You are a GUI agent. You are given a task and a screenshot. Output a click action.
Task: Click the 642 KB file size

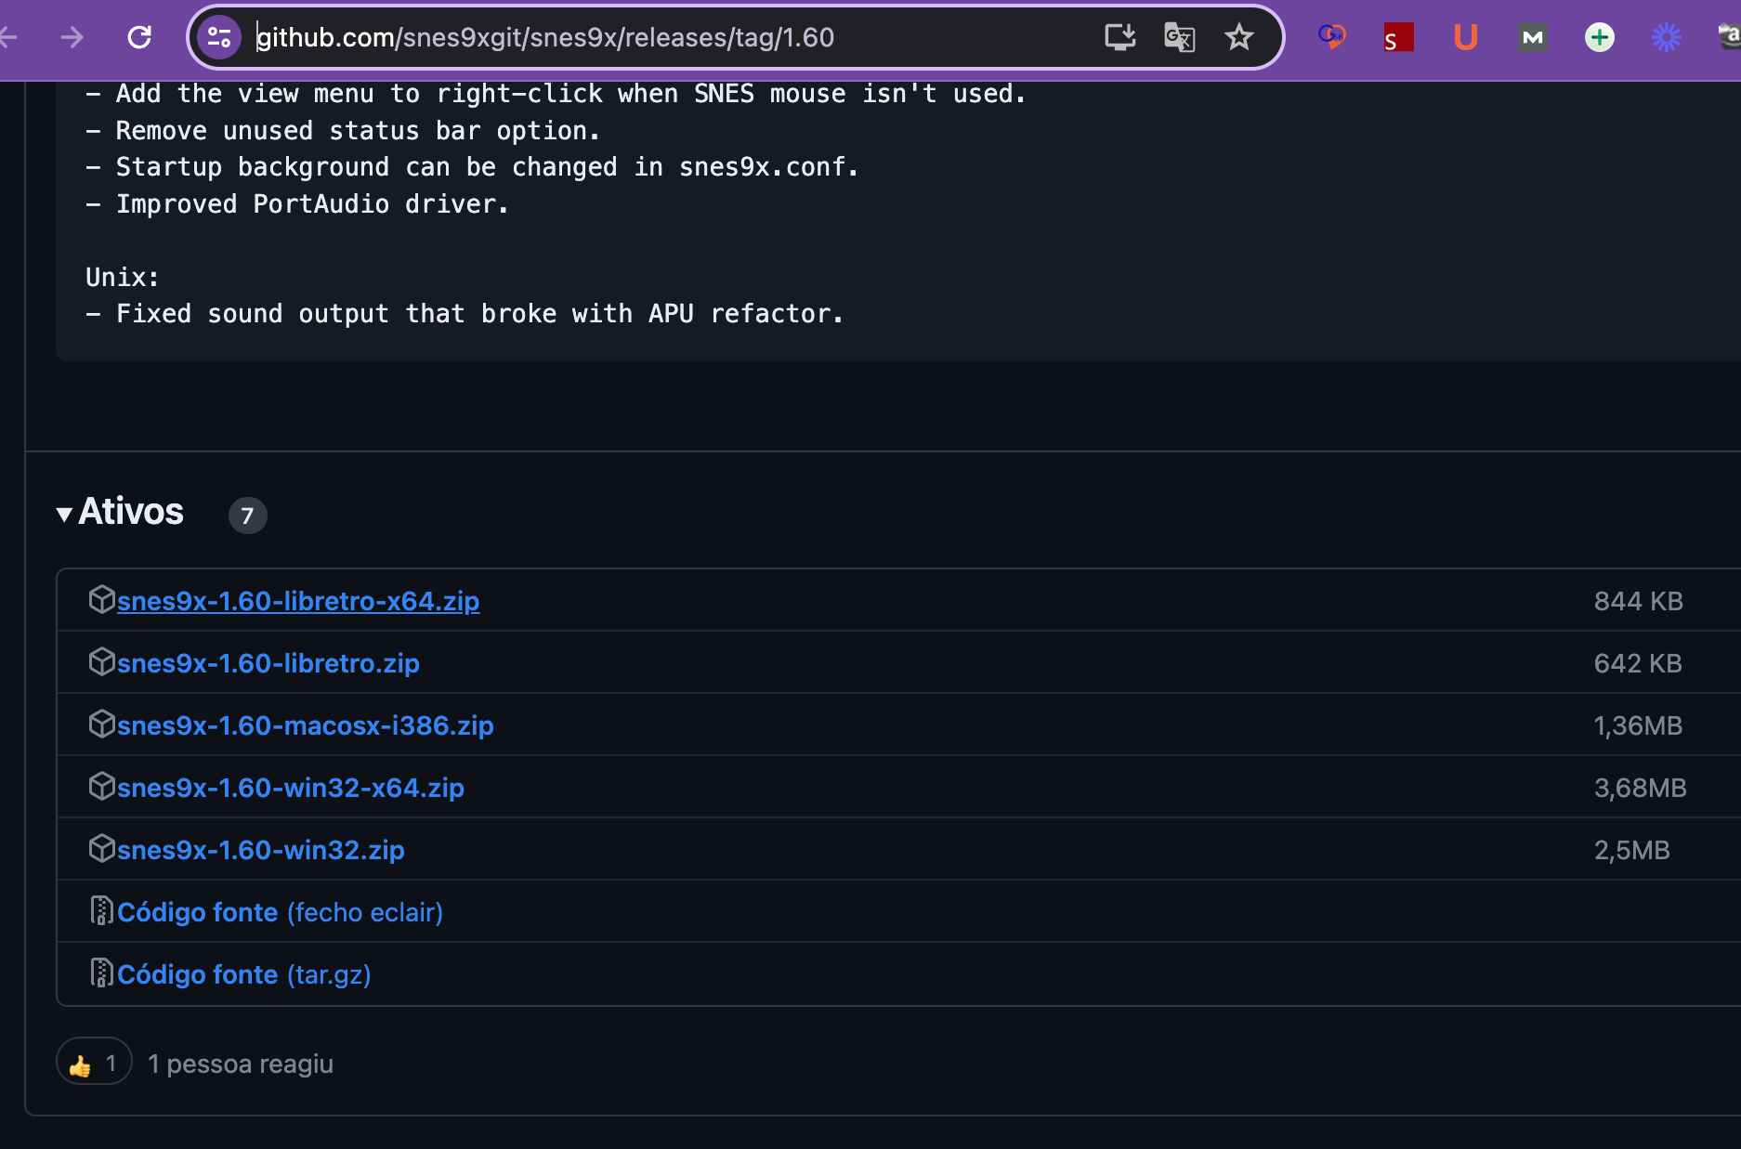1638,663
